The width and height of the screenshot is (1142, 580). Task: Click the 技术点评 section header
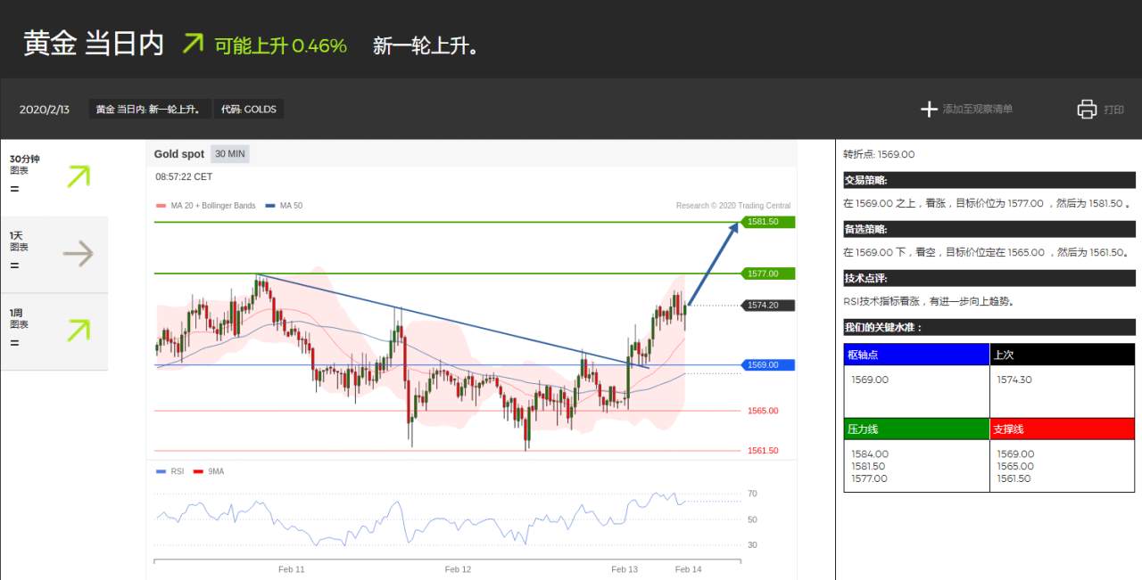[989, 278]
